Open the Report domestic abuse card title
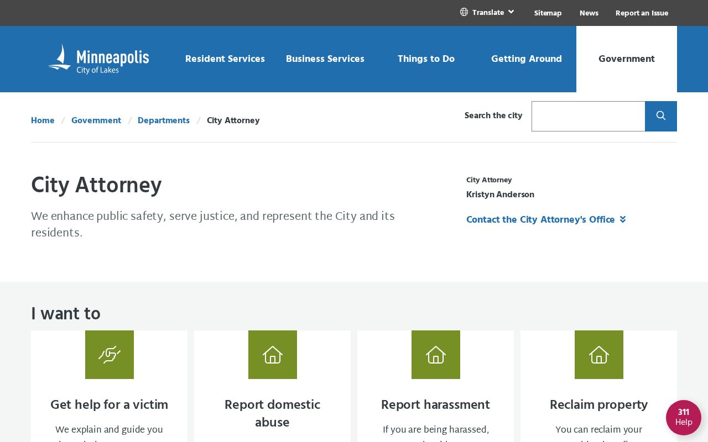 tap(273, 413)
